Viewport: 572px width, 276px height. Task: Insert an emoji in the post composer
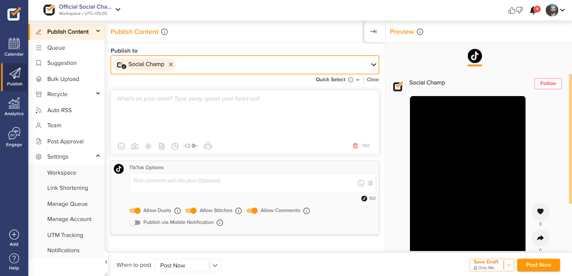click(x=121, y=146)
